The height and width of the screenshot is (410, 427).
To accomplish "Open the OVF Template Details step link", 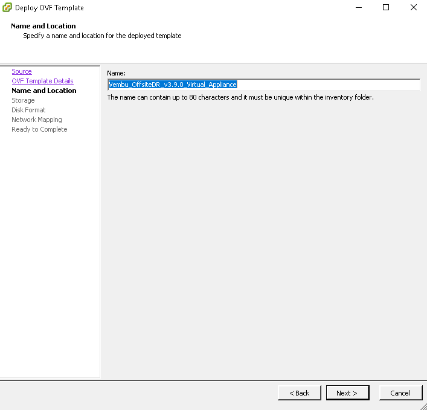I will point(42,81).
